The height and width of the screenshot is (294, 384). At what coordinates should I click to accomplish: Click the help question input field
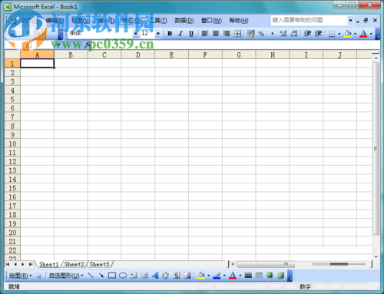pos(309,20)
